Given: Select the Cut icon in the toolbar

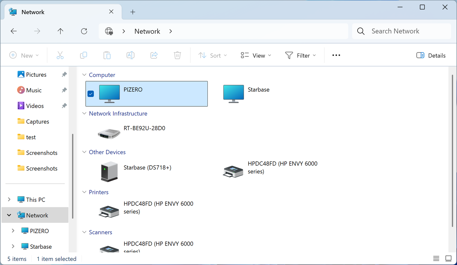Looking at the screenshot, I should click(x=60, y=55).
